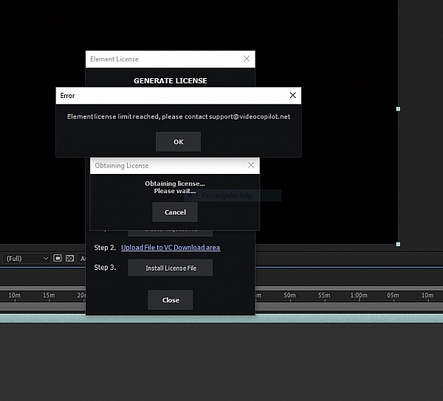Click the 55m timeline ruler mark
This screenshot has height=401, width=443.
pos(324,296)
